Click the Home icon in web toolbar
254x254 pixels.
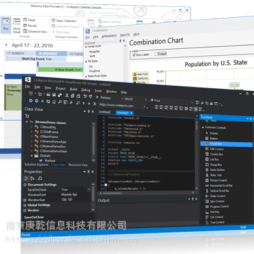(54, 102)
